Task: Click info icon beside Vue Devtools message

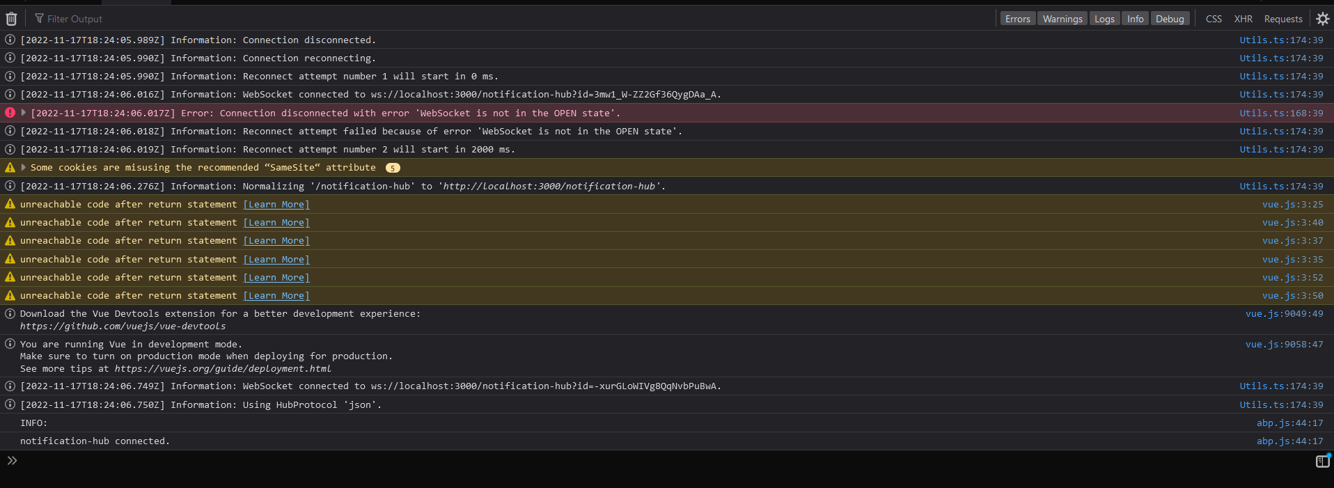Action: 10,314
